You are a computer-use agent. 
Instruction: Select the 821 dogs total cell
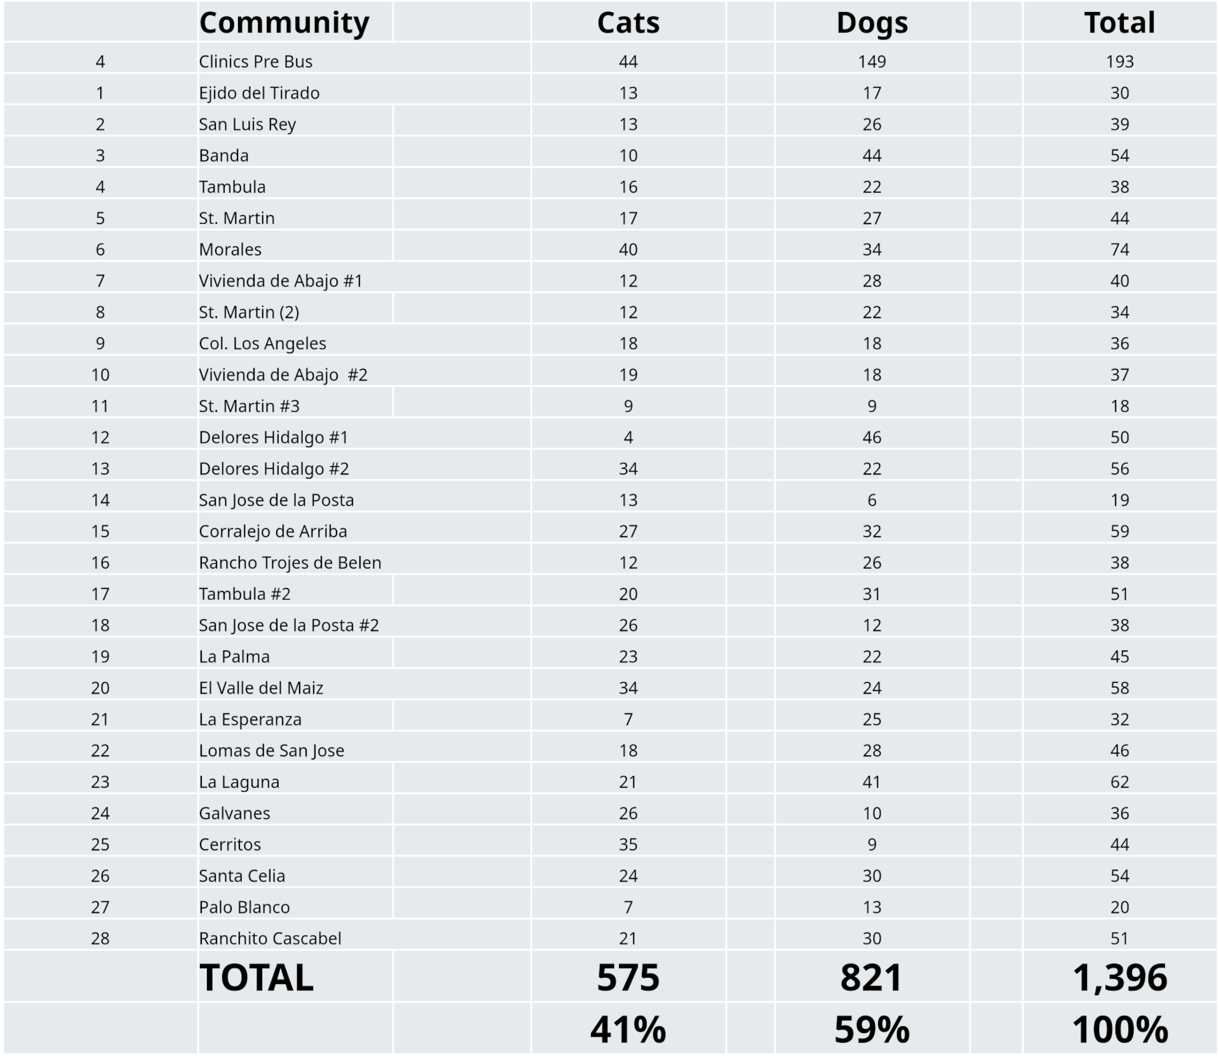click(872, 977)
